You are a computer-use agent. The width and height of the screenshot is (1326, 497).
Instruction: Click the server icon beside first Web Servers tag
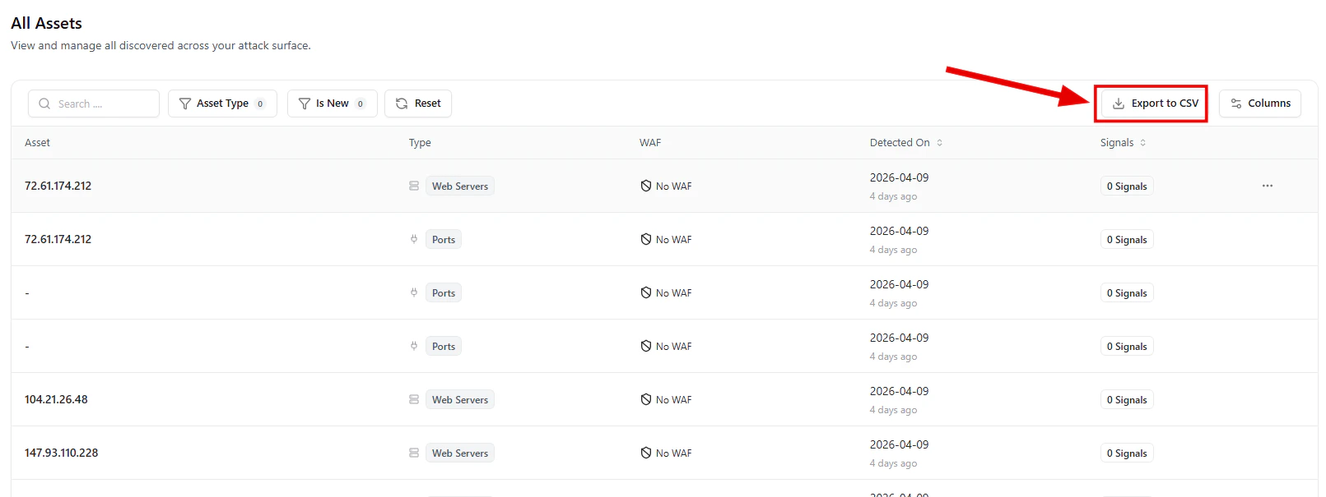414,186
